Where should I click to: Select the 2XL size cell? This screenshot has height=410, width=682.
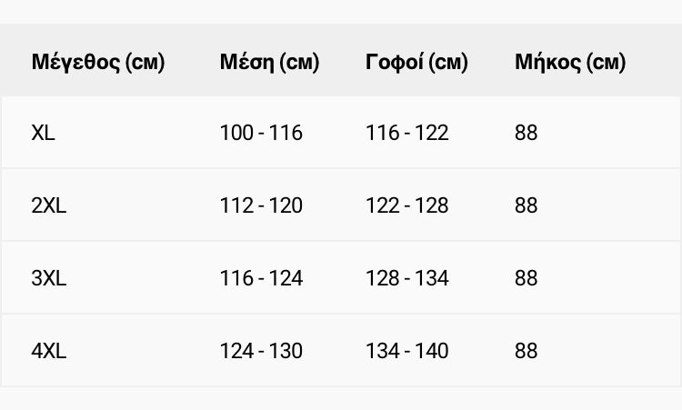(x=49, y=205)
